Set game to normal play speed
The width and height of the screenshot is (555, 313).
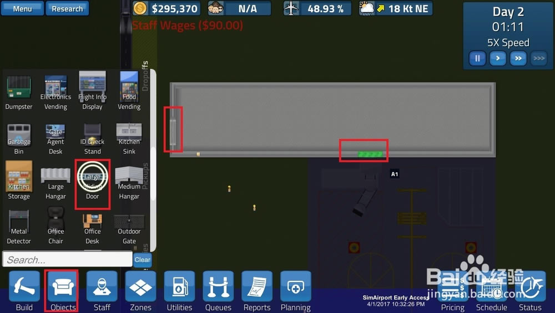pyautogui.click(x=497, y=58)
